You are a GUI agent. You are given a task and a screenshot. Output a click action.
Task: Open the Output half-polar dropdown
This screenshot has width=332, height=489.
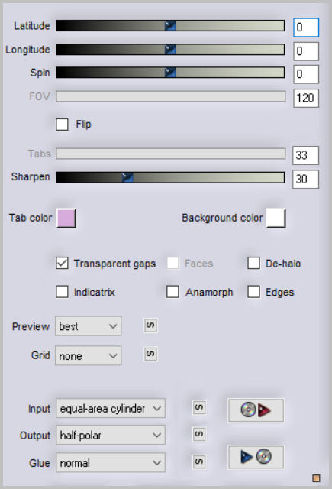(x=111, y=435)
